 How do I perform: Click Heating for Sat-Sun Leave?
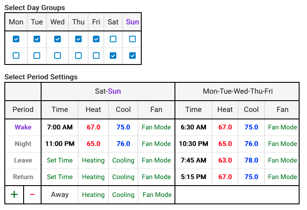[94, 160]
